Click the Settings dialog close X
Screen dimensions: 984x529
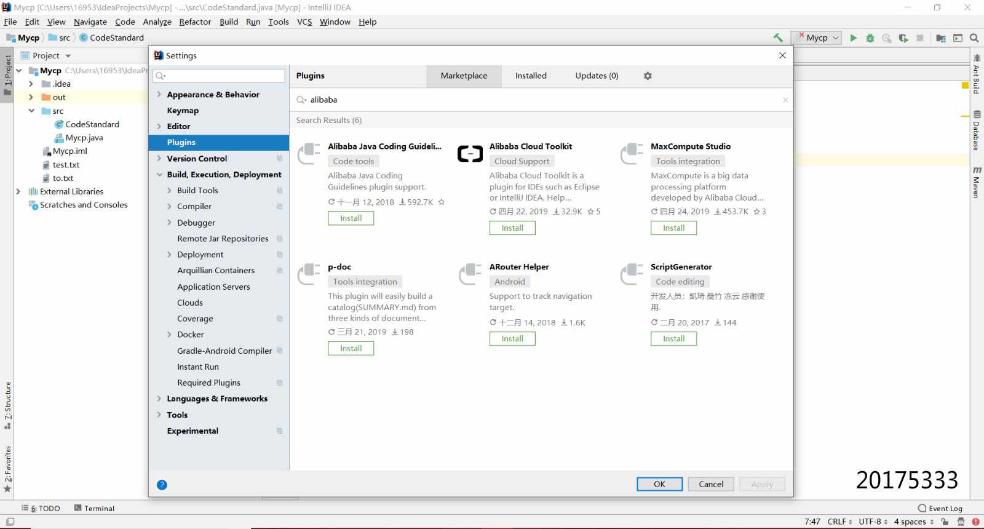782,55
